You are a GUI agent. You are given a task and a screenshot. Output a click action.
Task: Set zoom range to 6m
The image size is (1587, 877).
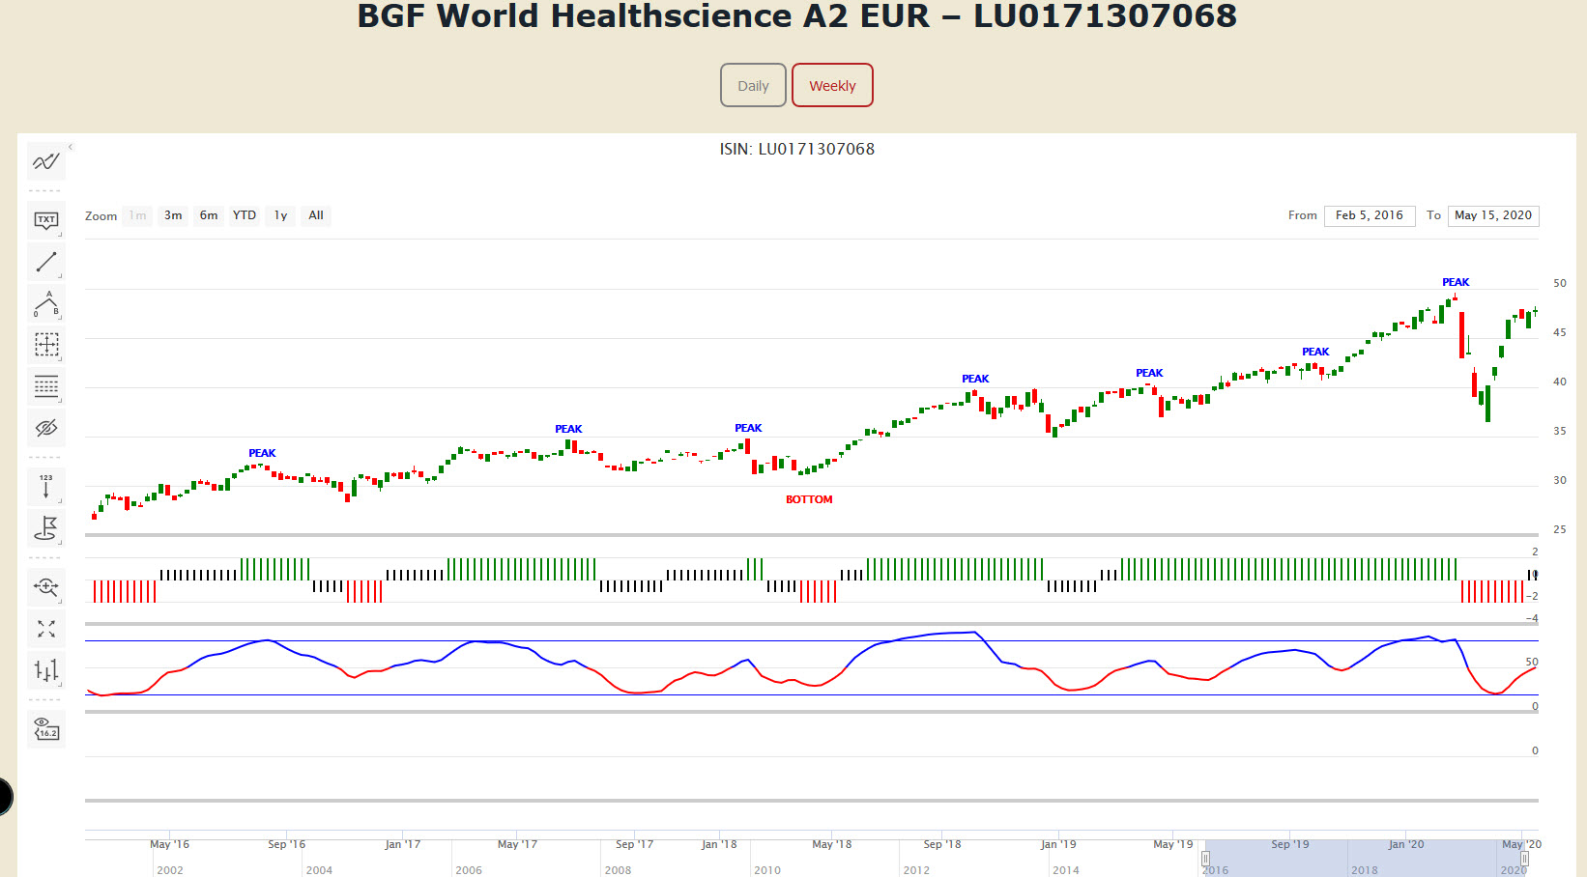click(x=209, y=215)
